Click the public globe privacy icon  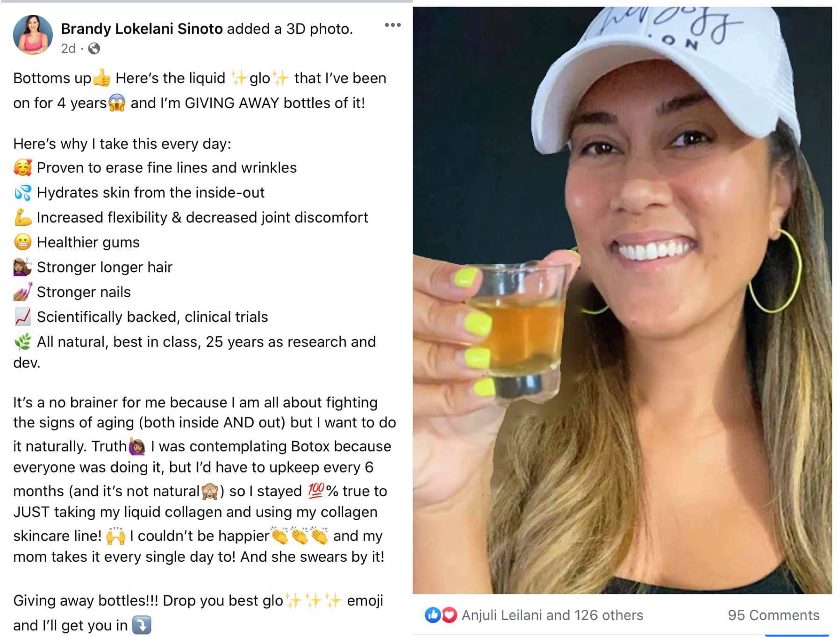(x=94, y=48)
